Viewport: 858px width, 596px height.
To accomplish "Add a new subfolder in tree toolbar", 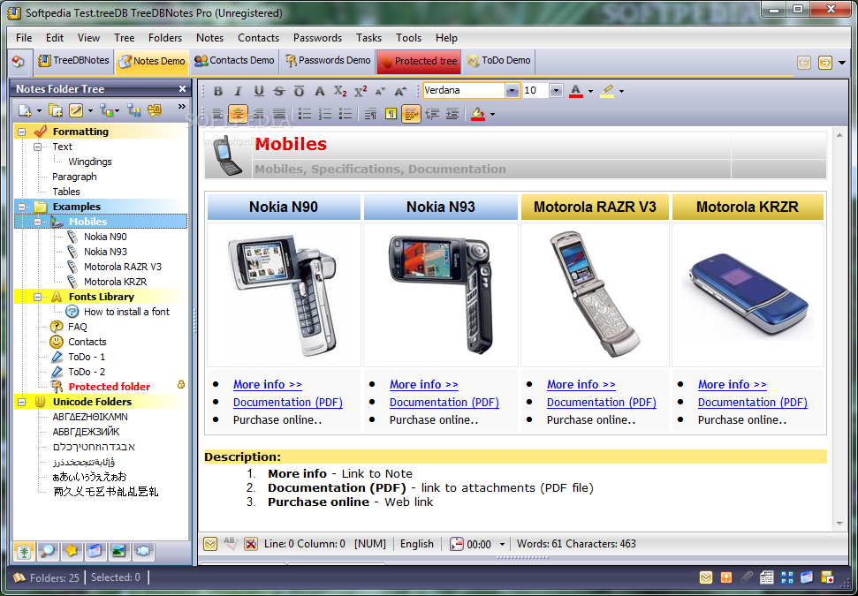I will [x=56, y=110].
